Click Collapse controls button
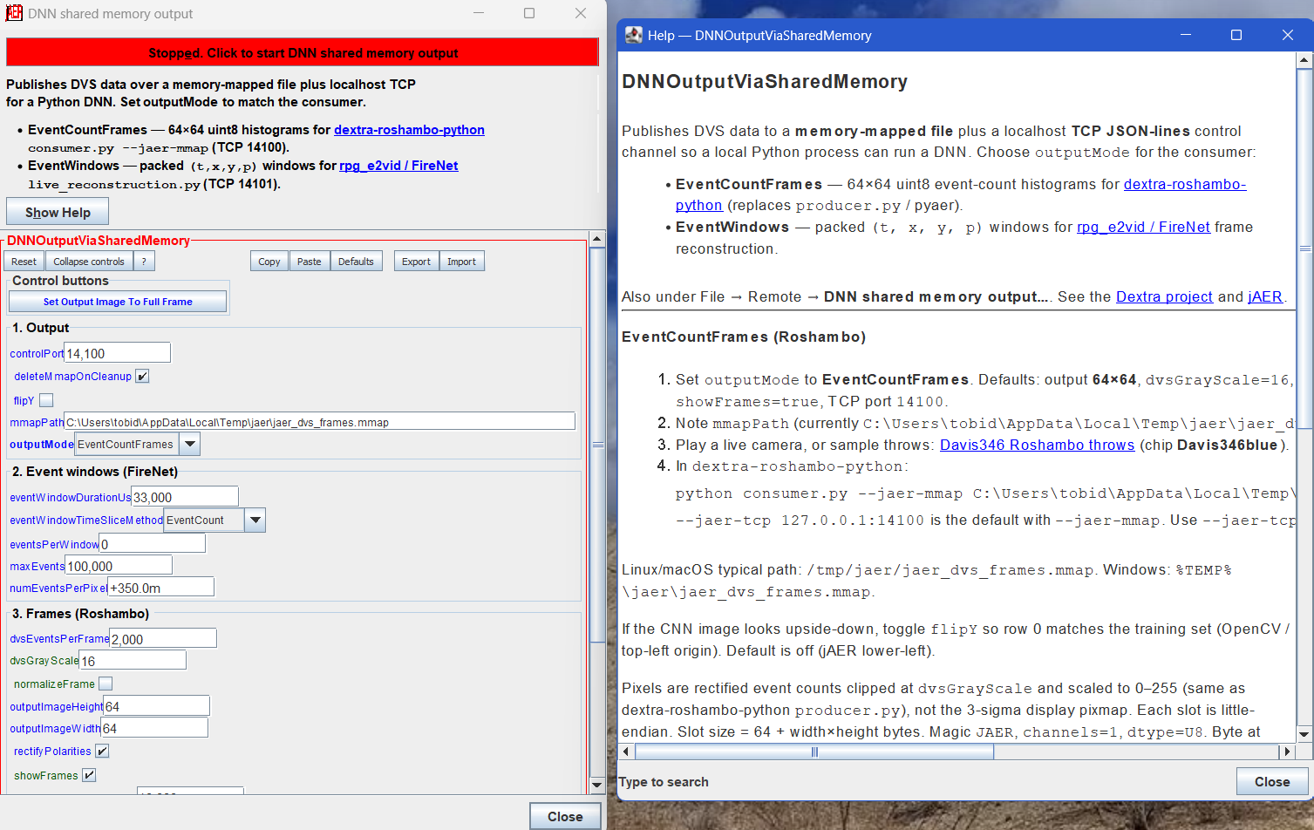1314x830 pixels. tap(89, 262)
